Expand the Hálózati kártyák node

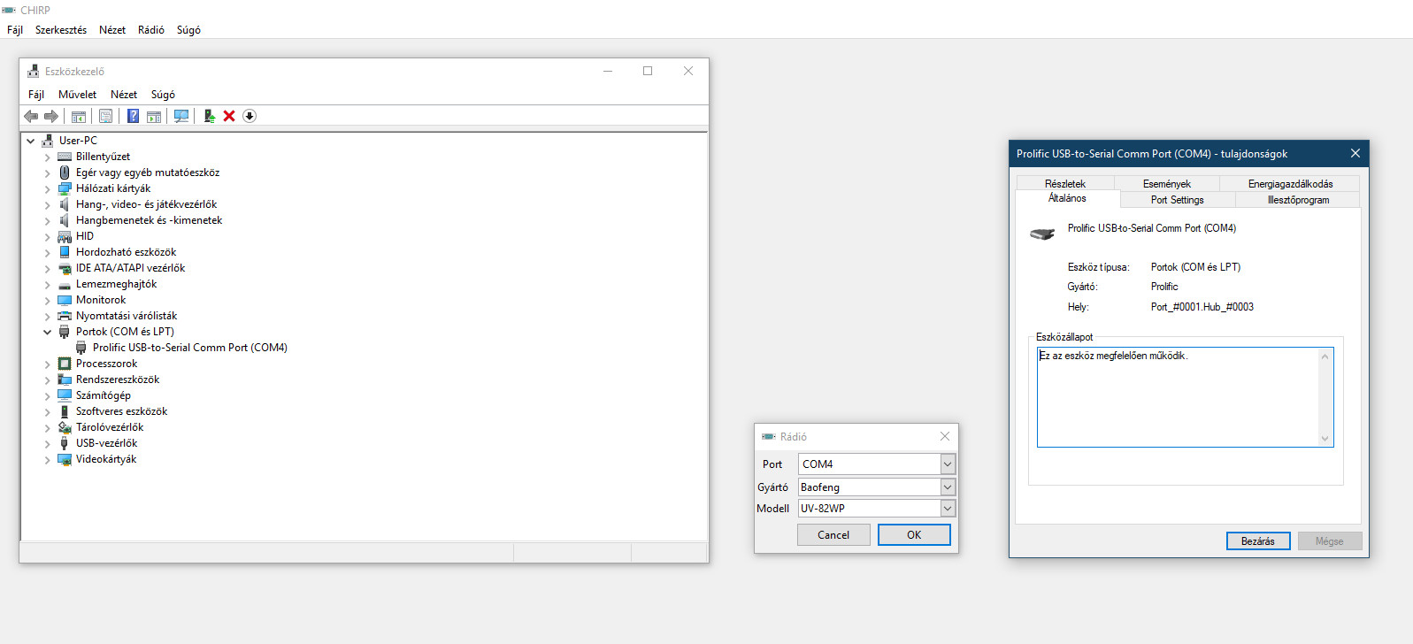48,188
